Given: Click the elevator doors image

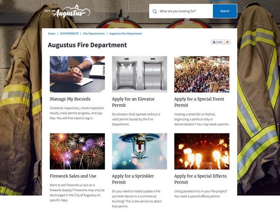Looking at the screenshot, I should (139, 74).
